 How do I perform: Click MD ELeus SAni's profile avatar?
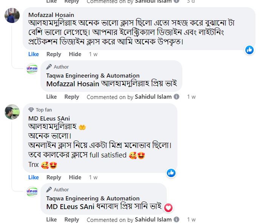12,112
